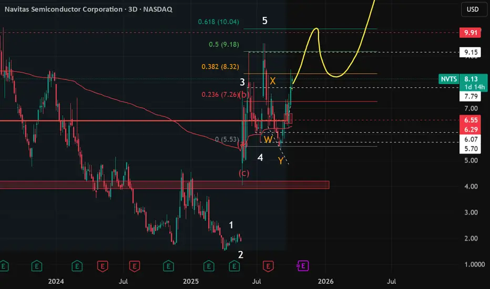Click the 0.236 (7.26) Fibonacci level label
The image size is (490, 289).
pyautogui.click(x=220, y=95)
